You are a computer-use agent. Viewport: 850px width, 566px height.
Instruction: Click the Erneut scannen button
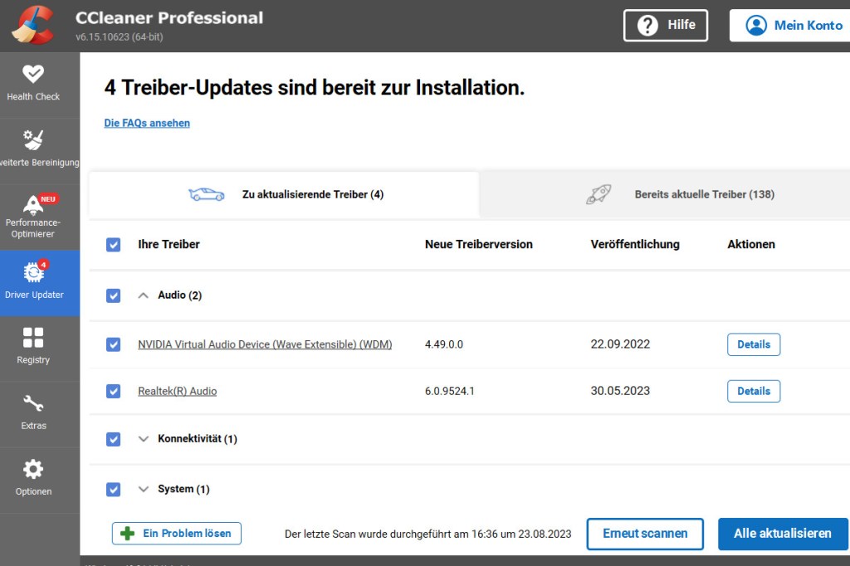(x=645, y=534)
